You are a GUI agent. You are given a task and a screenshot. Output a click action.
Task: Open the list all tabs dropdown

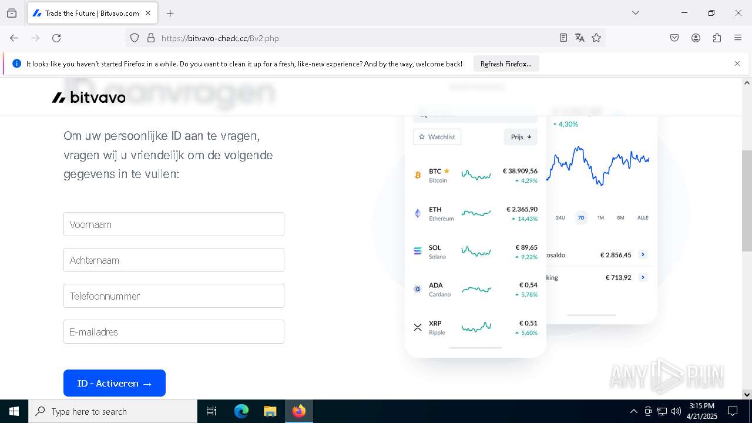tap(635, 13)
